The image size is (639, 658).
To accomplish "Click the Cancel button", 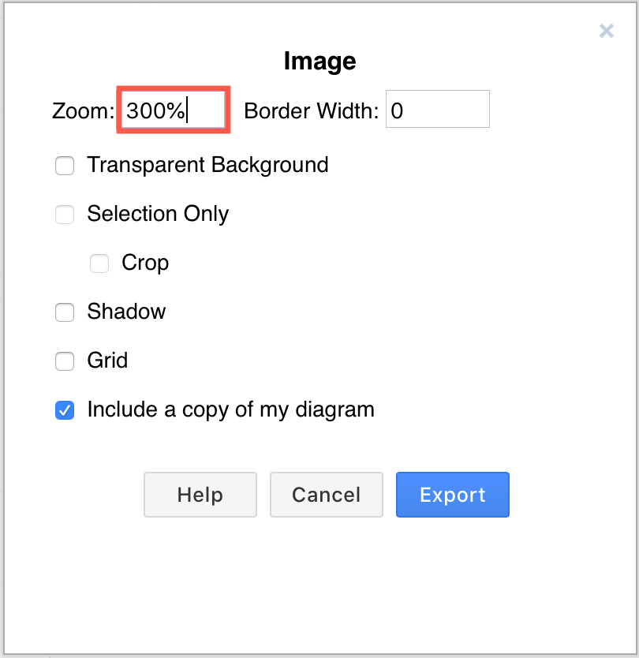I will tap(326, 495).
